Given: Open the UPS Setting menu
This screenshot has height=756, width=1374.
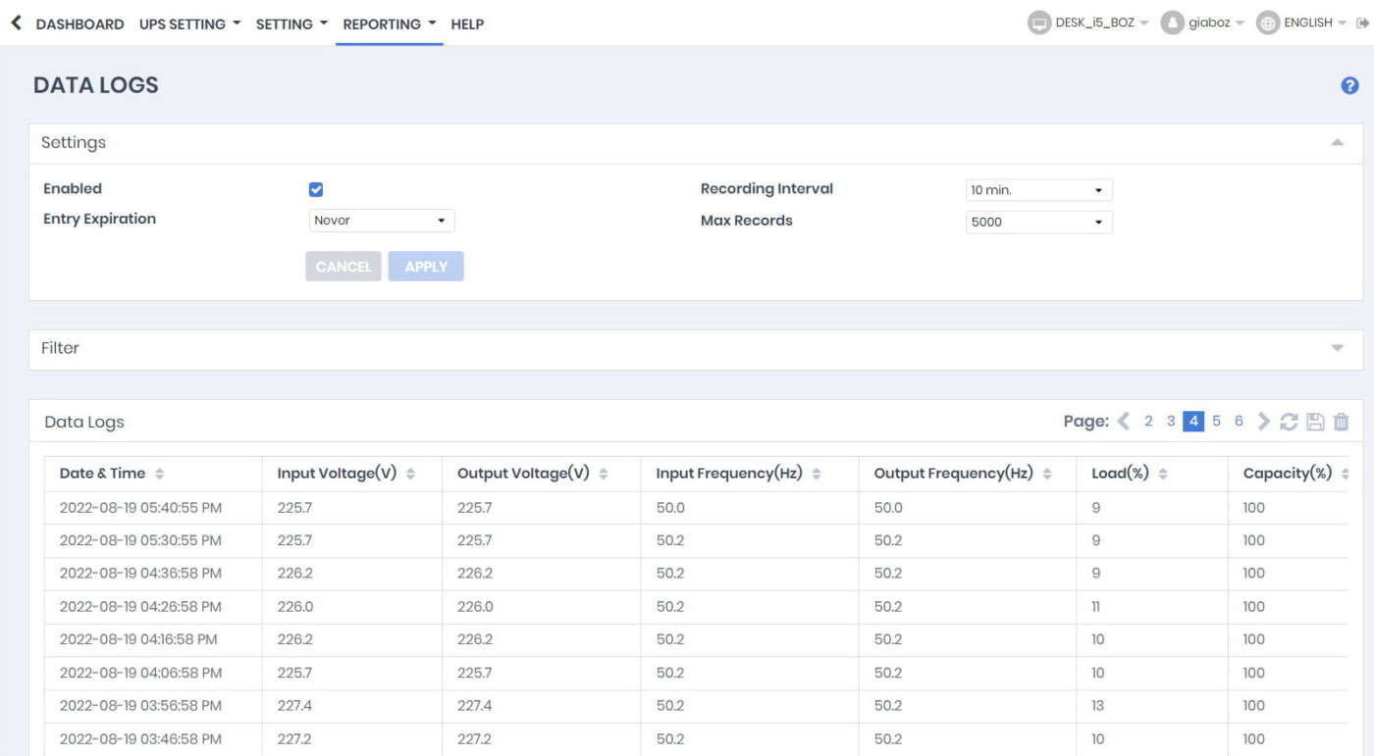Looking at the screenshot, I should [x=189, y=24].
